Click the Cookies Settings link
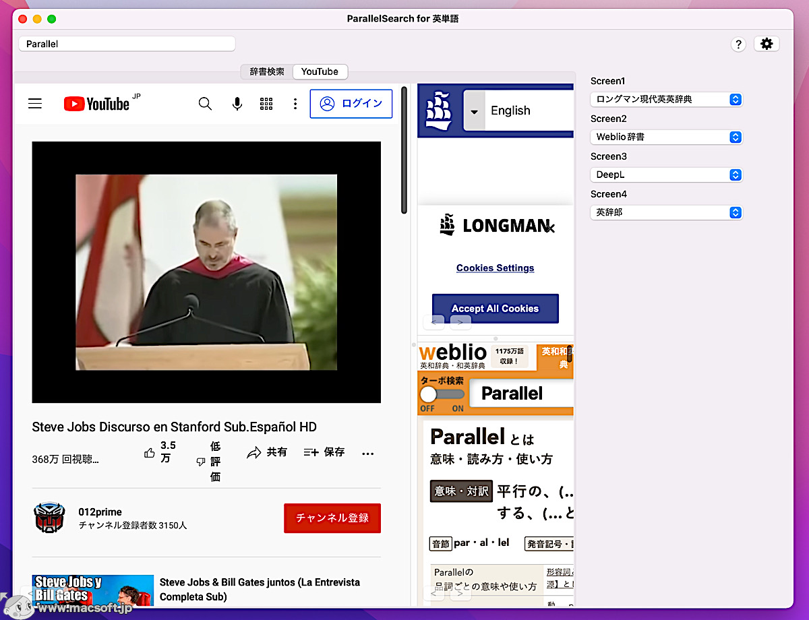This screenshot has width=809, height=620. pyautogui.click(x=495, y=268)
